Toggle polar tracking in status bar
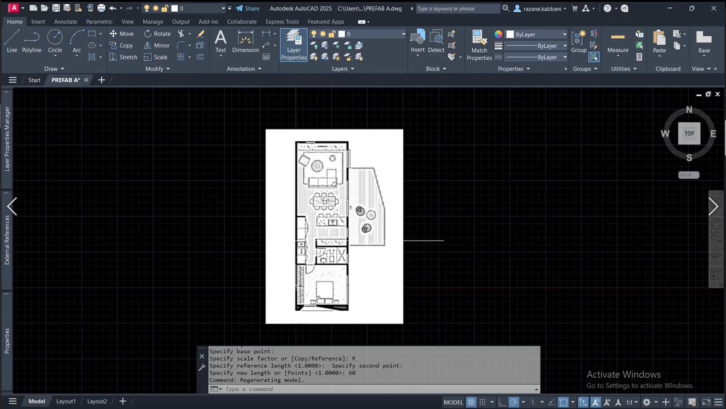Viewport: 726px width, 409px height. tap(513, 402)
